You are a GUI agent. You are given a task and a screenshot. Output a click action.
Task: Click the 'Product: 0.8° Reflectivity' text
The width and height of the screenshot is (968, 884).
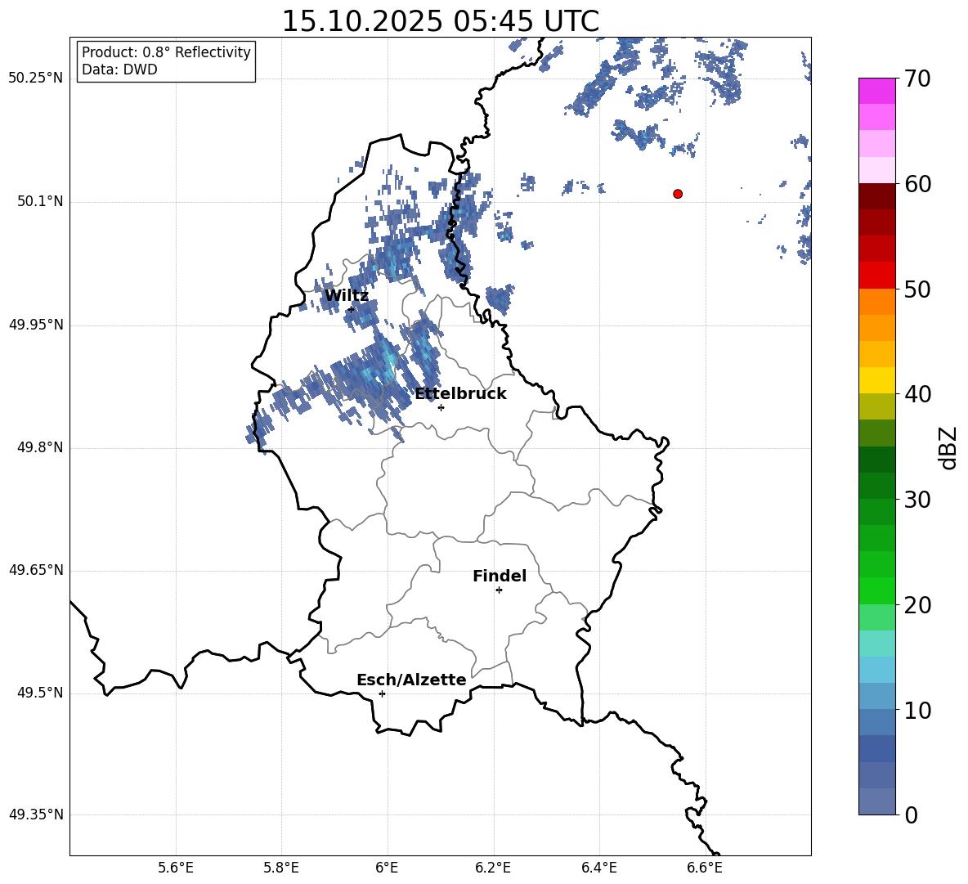point(166,52)
